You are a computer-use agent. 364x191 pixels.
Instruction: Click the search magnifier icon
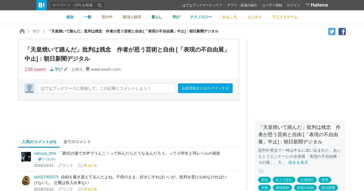tap(100, 5)
